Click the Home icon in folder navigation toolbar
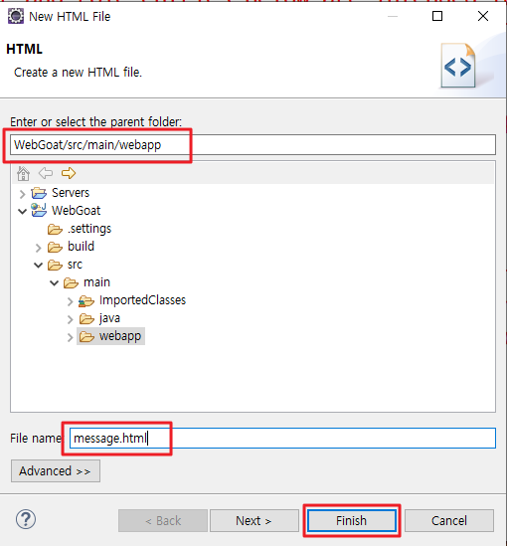This screenshot has width=507, height=546. pos(23,173)
